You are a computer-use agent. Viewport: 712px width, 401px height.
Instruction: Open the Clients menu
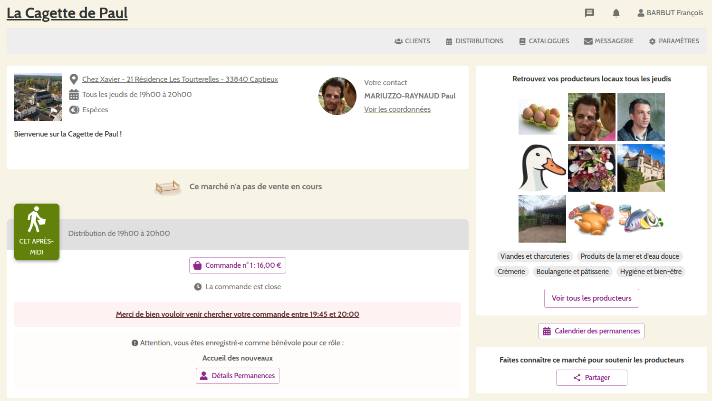[412, 41]
